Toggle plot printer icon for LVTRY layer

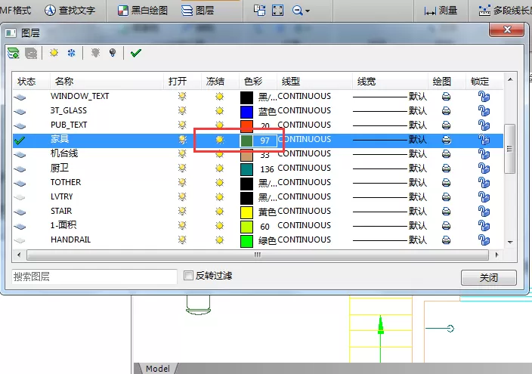pos(446,197)
